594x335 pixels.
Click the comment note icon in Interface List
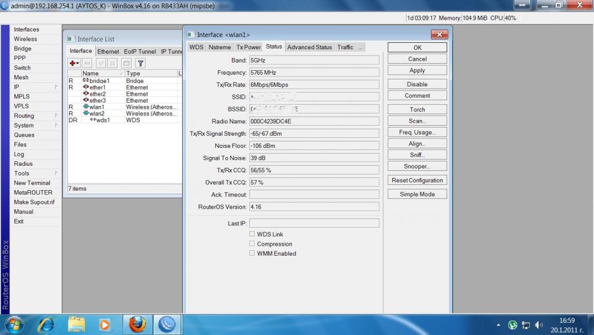tap(126, 63)
